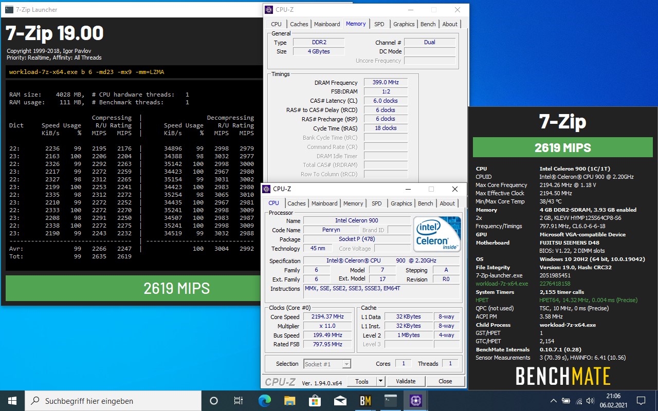
Task: Click front CPU-Z window title icon
Action: pos(267,189)
